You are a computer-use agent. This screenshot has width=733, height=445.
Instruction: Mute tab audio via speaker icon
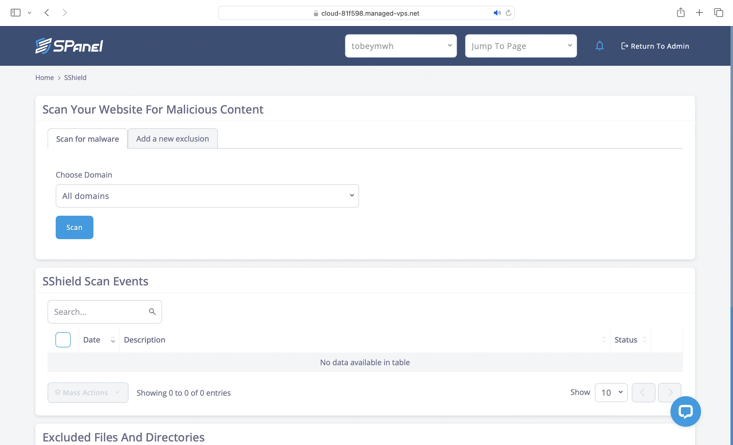coord(497,13)
